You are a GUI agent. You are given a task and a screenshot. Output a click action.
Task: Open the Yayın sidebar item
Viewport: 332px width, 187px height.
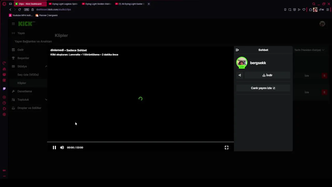(x=21, y=33)
